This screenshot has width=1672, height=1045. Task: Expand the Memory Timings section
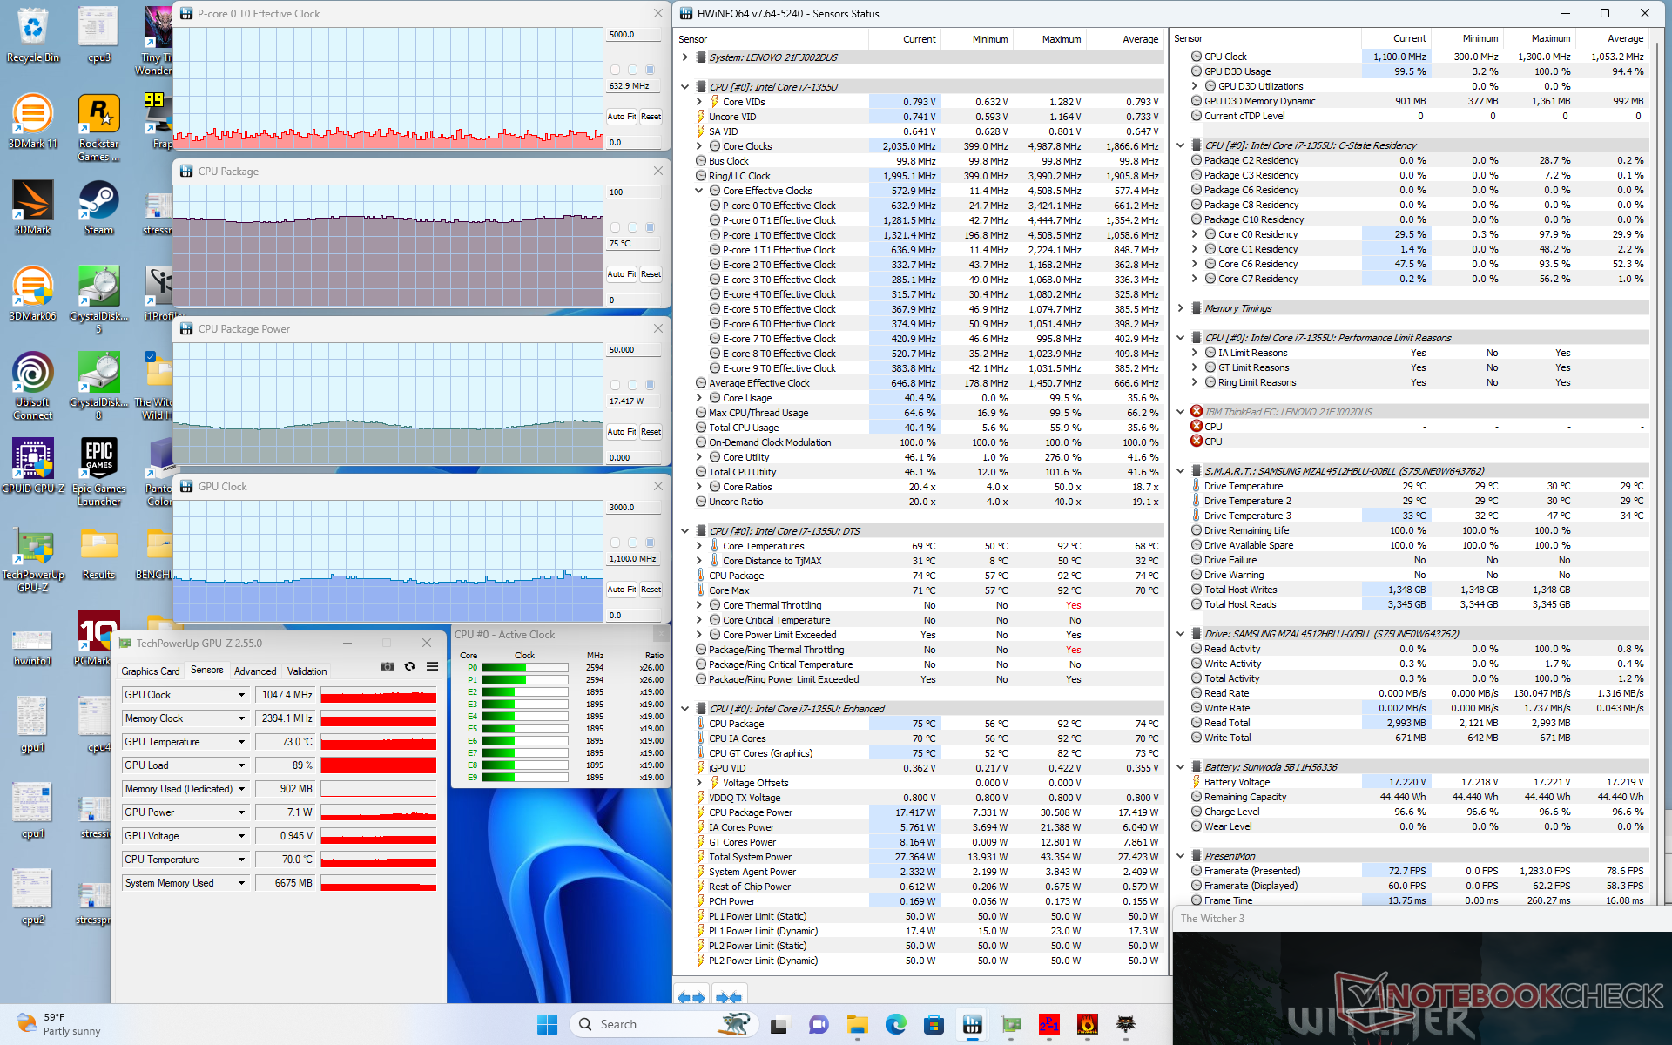coord(1181,308)
